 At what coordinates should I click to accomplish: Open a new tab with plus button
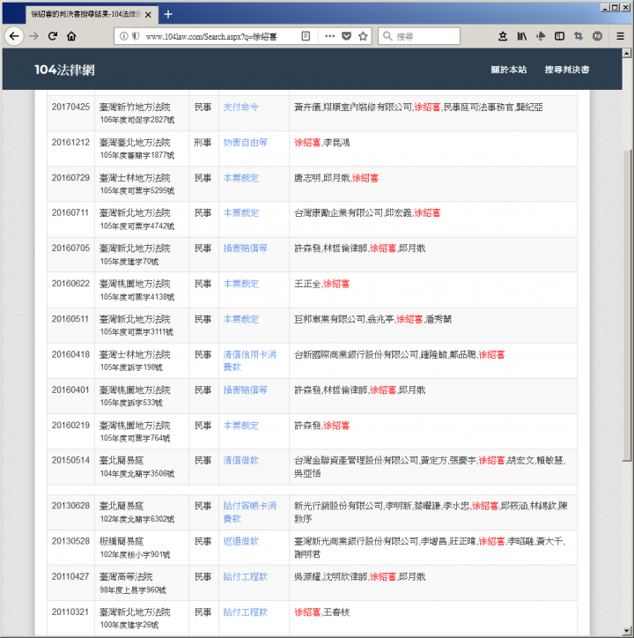coord(168,14)
